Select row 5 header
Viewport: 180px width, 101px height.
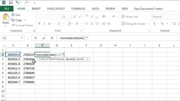3,68
